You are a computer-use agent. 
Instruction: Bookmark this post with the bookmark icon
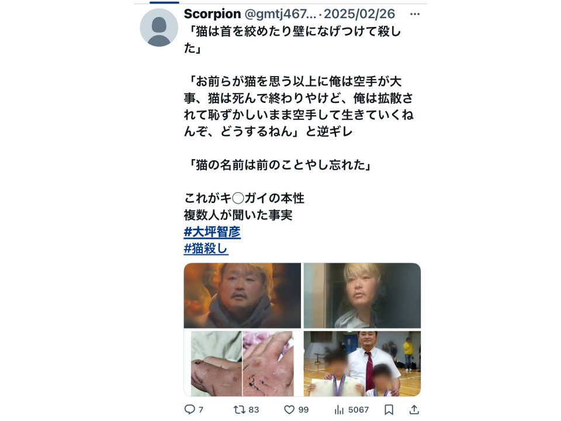tap(389, 409)
